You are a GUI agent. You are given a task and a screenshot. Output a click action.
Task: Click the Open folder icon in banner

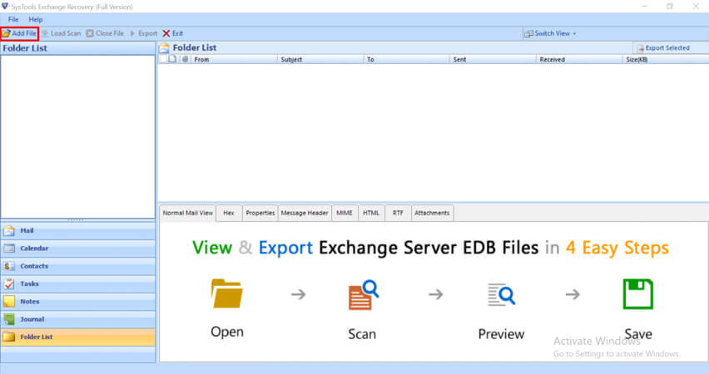click(226, 293)
